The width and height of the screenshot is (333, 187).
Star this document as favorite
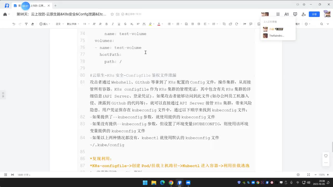112,14
